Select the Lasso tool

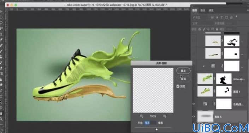click(1, 23)
